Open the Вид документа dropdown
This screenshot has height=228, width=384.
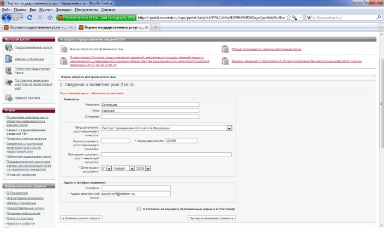pyautogui.click(x=229, y=128)
